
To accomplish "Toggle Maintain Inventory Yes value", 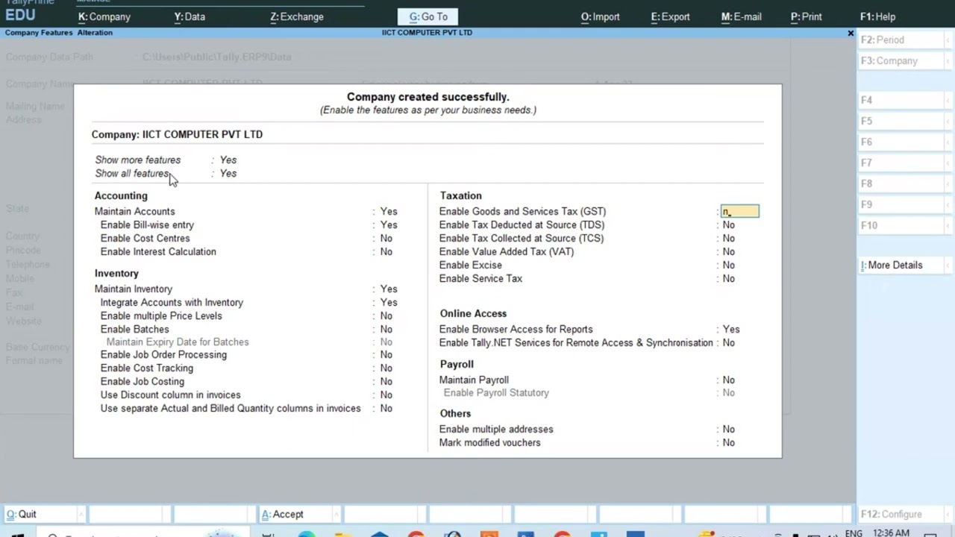I will pyautogui.click(x=389, y=289).
